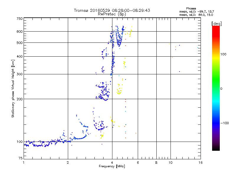Click the x-axis tick label '16'
This screenshot has width=236, height=177.
coord(201,163)
